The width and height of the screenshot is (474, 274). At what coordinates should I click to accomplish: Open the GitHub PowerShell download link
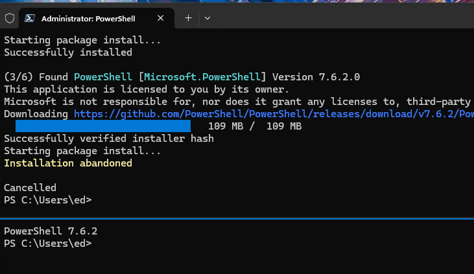[274, 114]
